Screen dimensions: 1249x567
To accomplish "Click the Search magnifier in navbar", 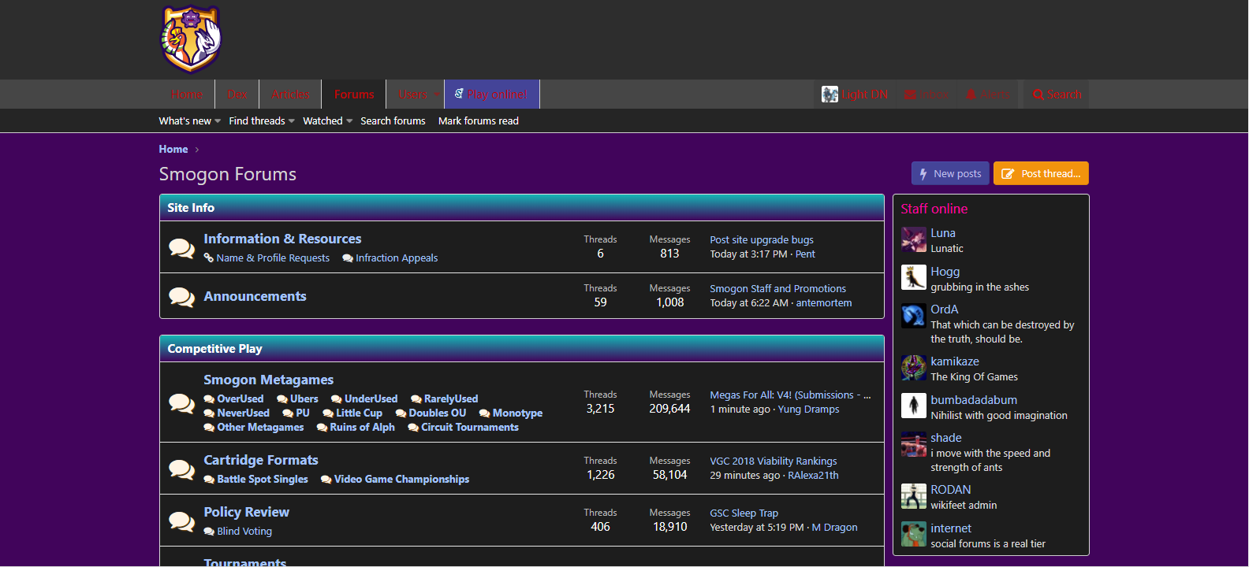I will pos(1038,94).
